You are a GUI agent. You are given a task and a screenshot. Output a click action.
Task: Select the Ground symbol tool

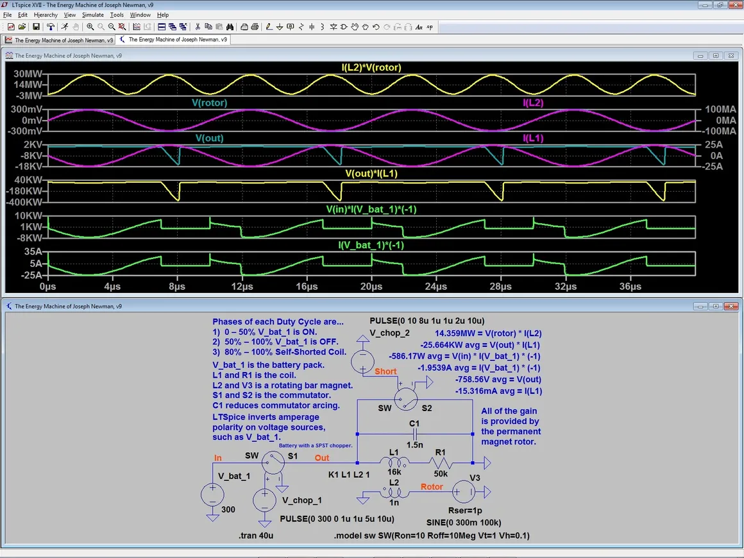(x=280, y=27)
